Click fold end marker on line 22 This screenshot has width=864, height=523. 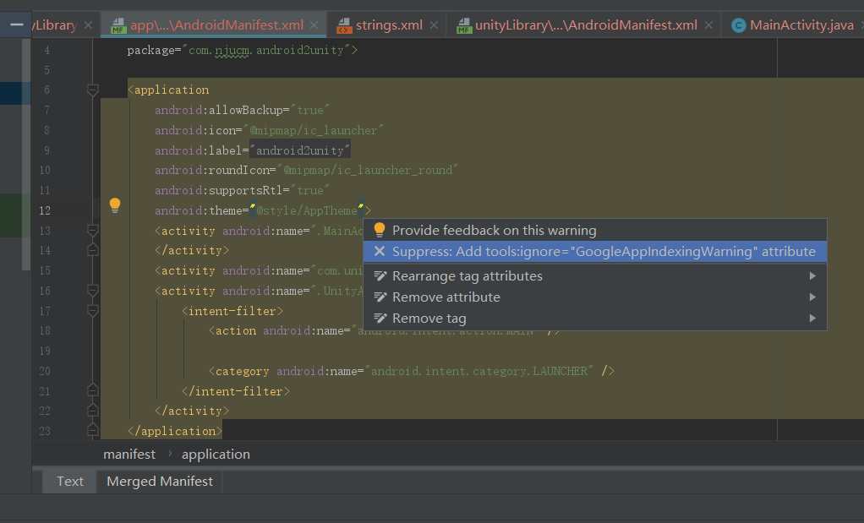[93, 411]
